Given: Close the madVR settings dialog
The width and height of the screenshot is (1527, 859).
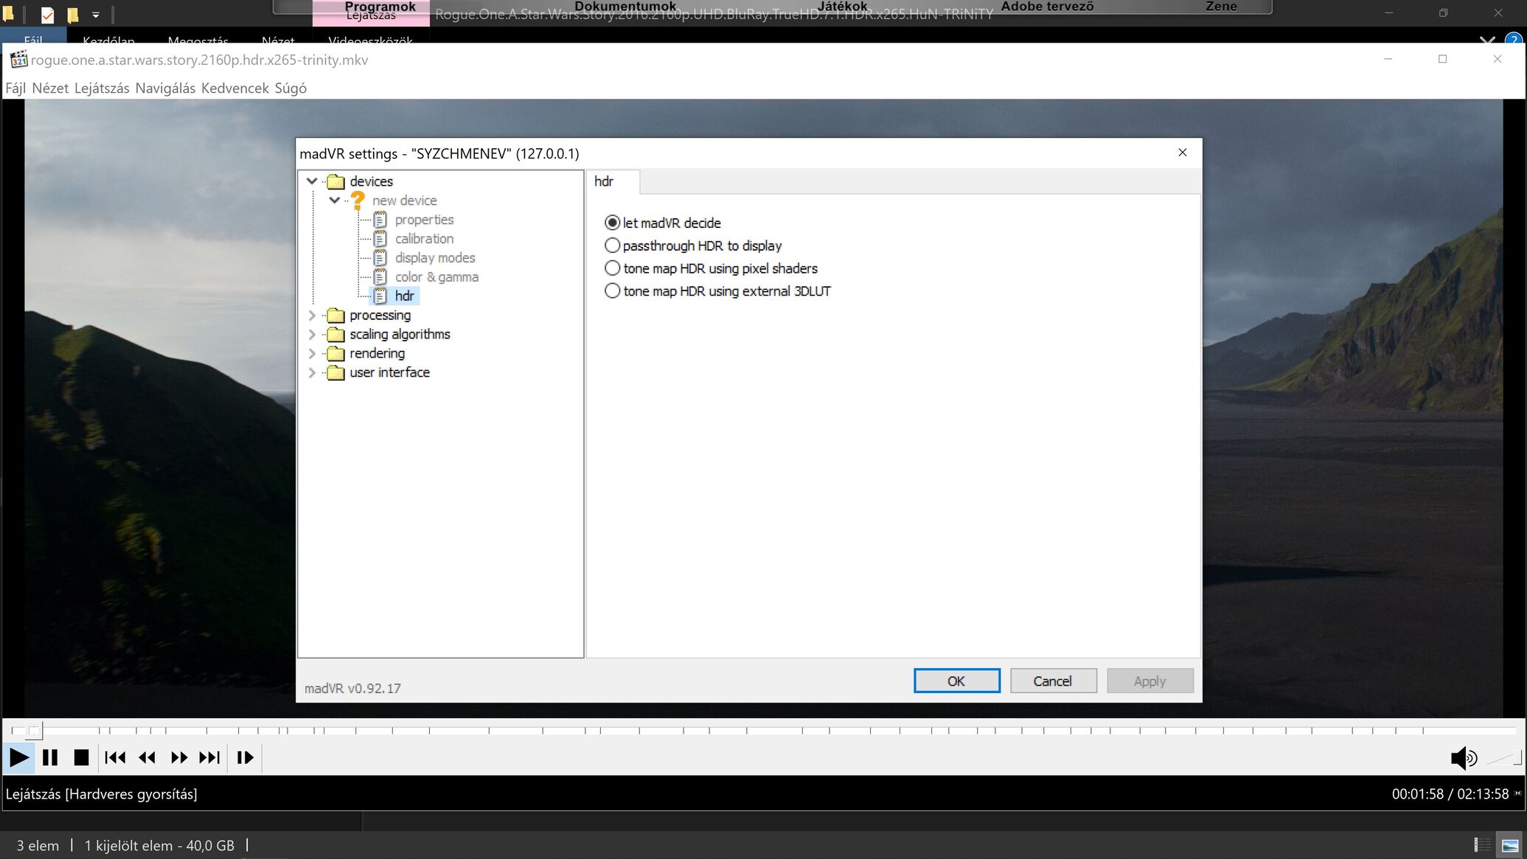Looking at the screenshot, I should click(1183, 153).
